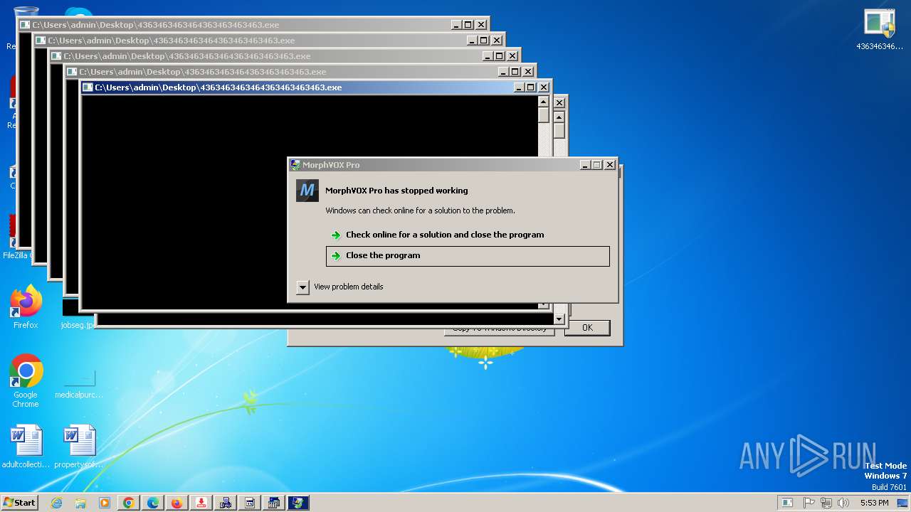
Task: Close the MorphVOX Pro error dialog
Action: pyautogui.click(x=610, y=165)
